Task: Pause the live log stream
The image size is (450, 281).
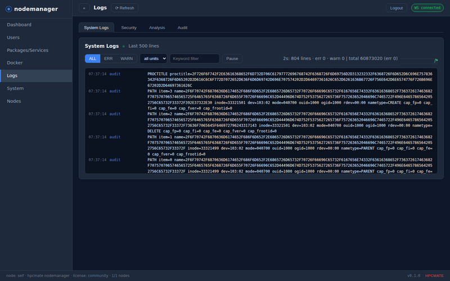Action: tap(232, 58)
